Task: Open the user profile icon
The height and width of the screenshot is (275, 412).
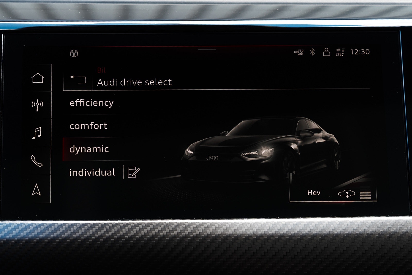Action: tap(327, 52)
